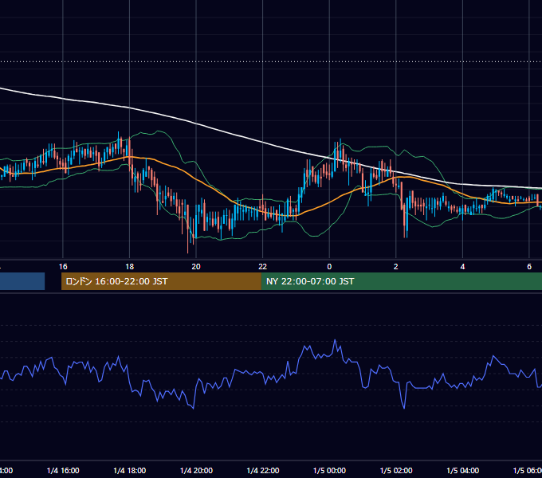The width and height of the screenshot is (542, 478).
Task: Click the 1/4 16:00 date label
Action: point(63,470)
